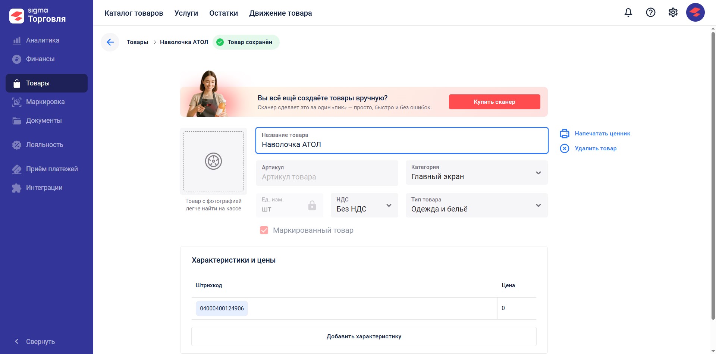This screenshot has height=354, width=716.
Task: Open Маркировка sidebar section
Action: [x=47, y=102]
